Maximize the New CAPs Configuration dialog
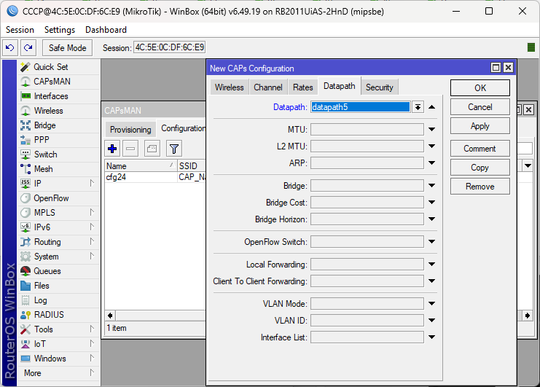 click(x=496, y=68)
